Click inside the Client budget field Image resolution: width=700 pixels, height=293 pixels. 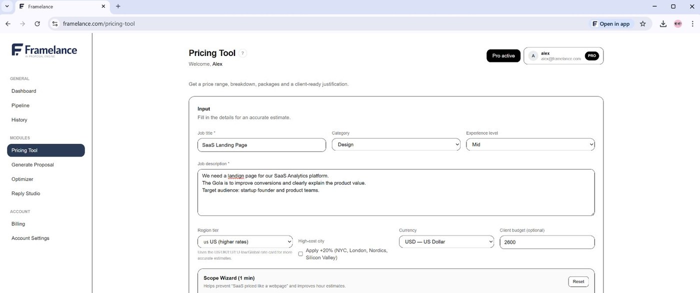[546, 242]
